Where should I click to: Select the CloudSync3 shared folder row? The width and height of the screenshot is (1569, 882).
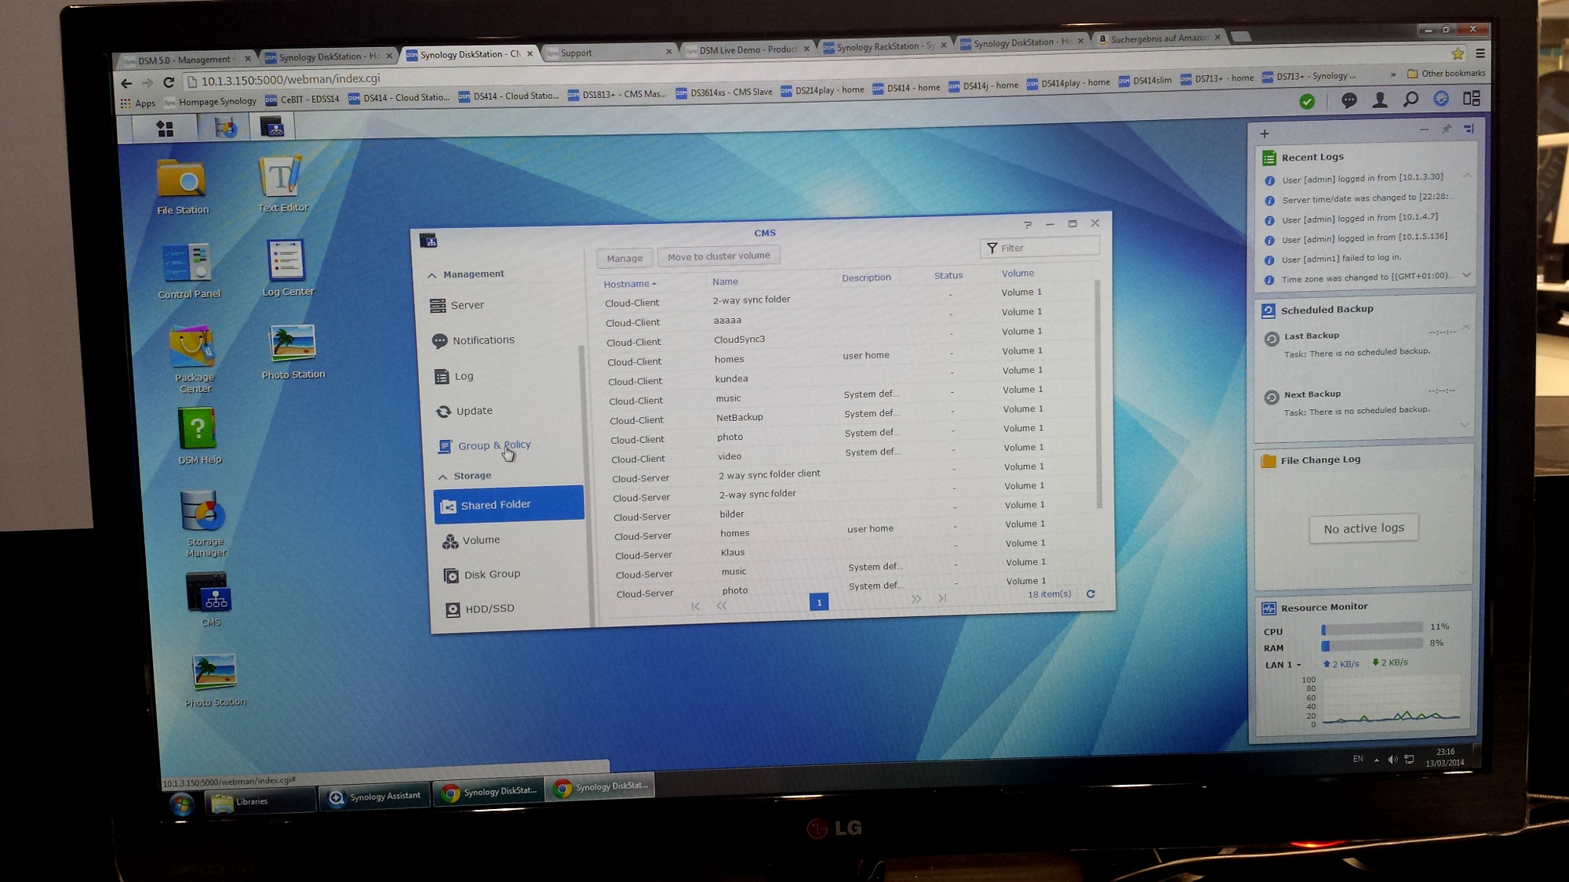(849, 339)
